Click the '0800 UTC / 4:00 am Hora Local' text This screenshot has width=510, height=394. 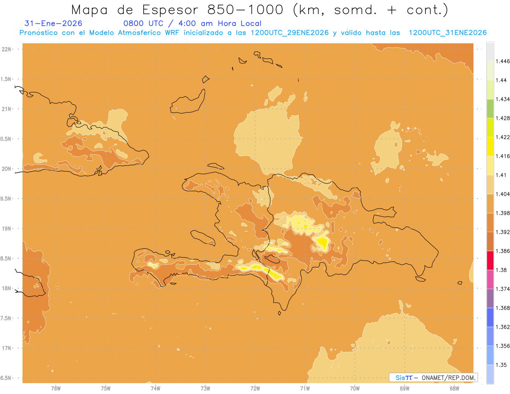tap(192, 23)
